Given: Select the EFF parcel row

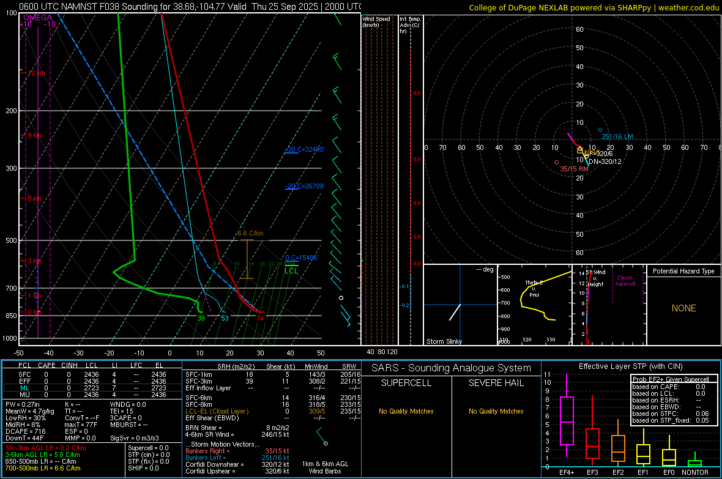Looking at the screenshot, I should coord(91,381).
